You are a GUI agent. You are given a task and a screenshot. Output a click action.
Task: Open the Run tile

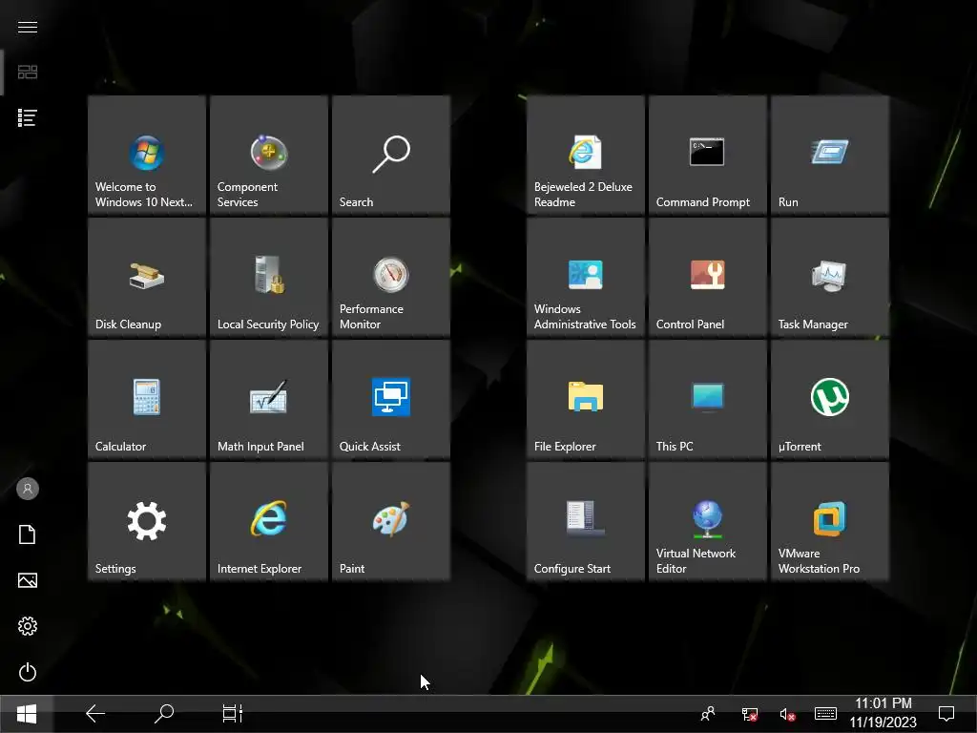tap(830, 156)
